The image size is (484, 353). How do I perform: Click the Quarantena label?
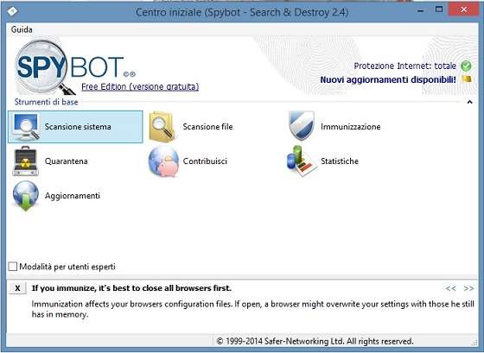tap(66, 161)
